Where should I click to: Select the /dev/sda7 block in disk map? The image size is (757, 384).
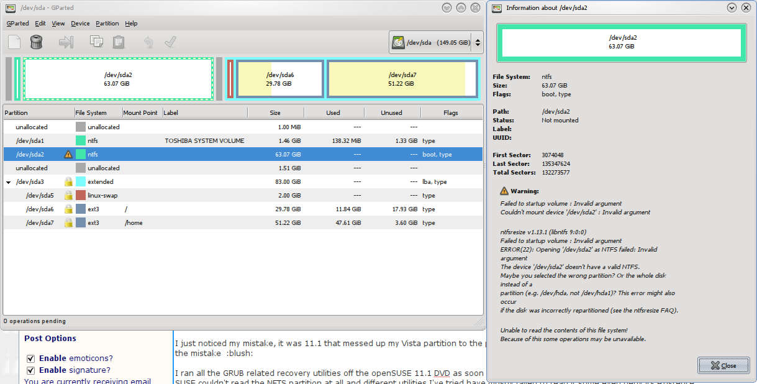tap(402, 79)
